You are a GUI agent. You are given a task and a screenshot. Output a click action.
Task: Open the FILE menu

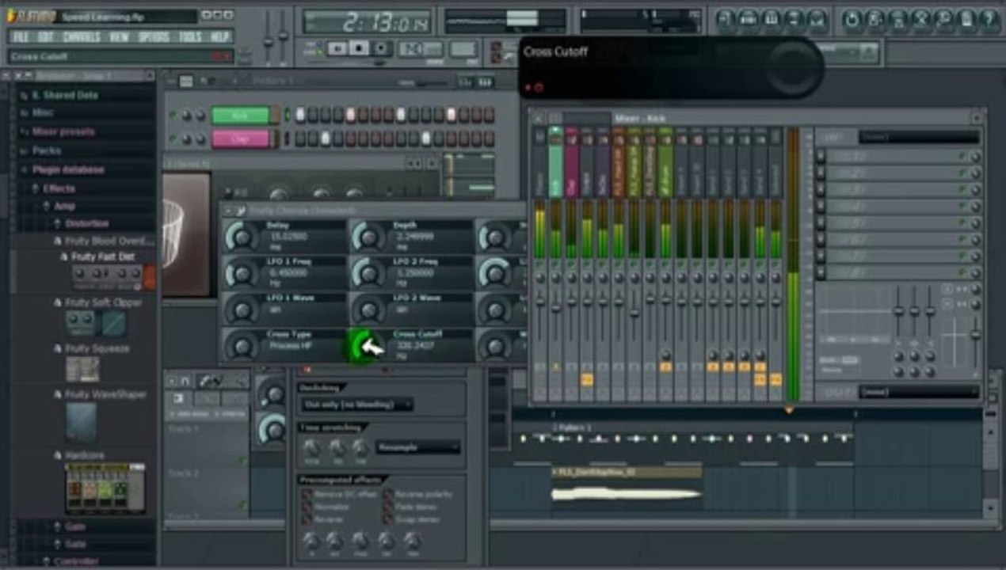pos(21,36)
